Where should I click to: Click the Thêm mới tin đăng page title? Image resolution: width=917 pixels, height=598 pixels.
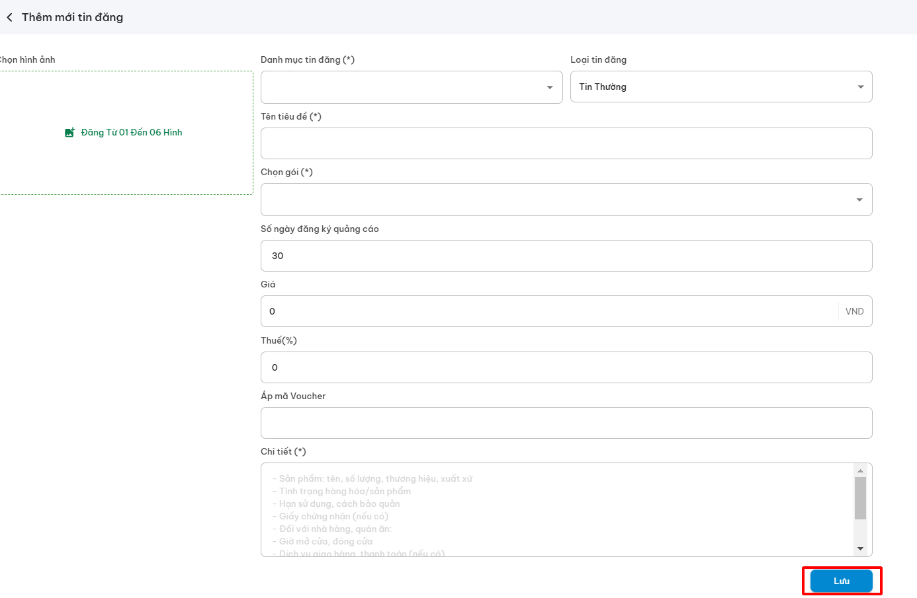(72, 17)
